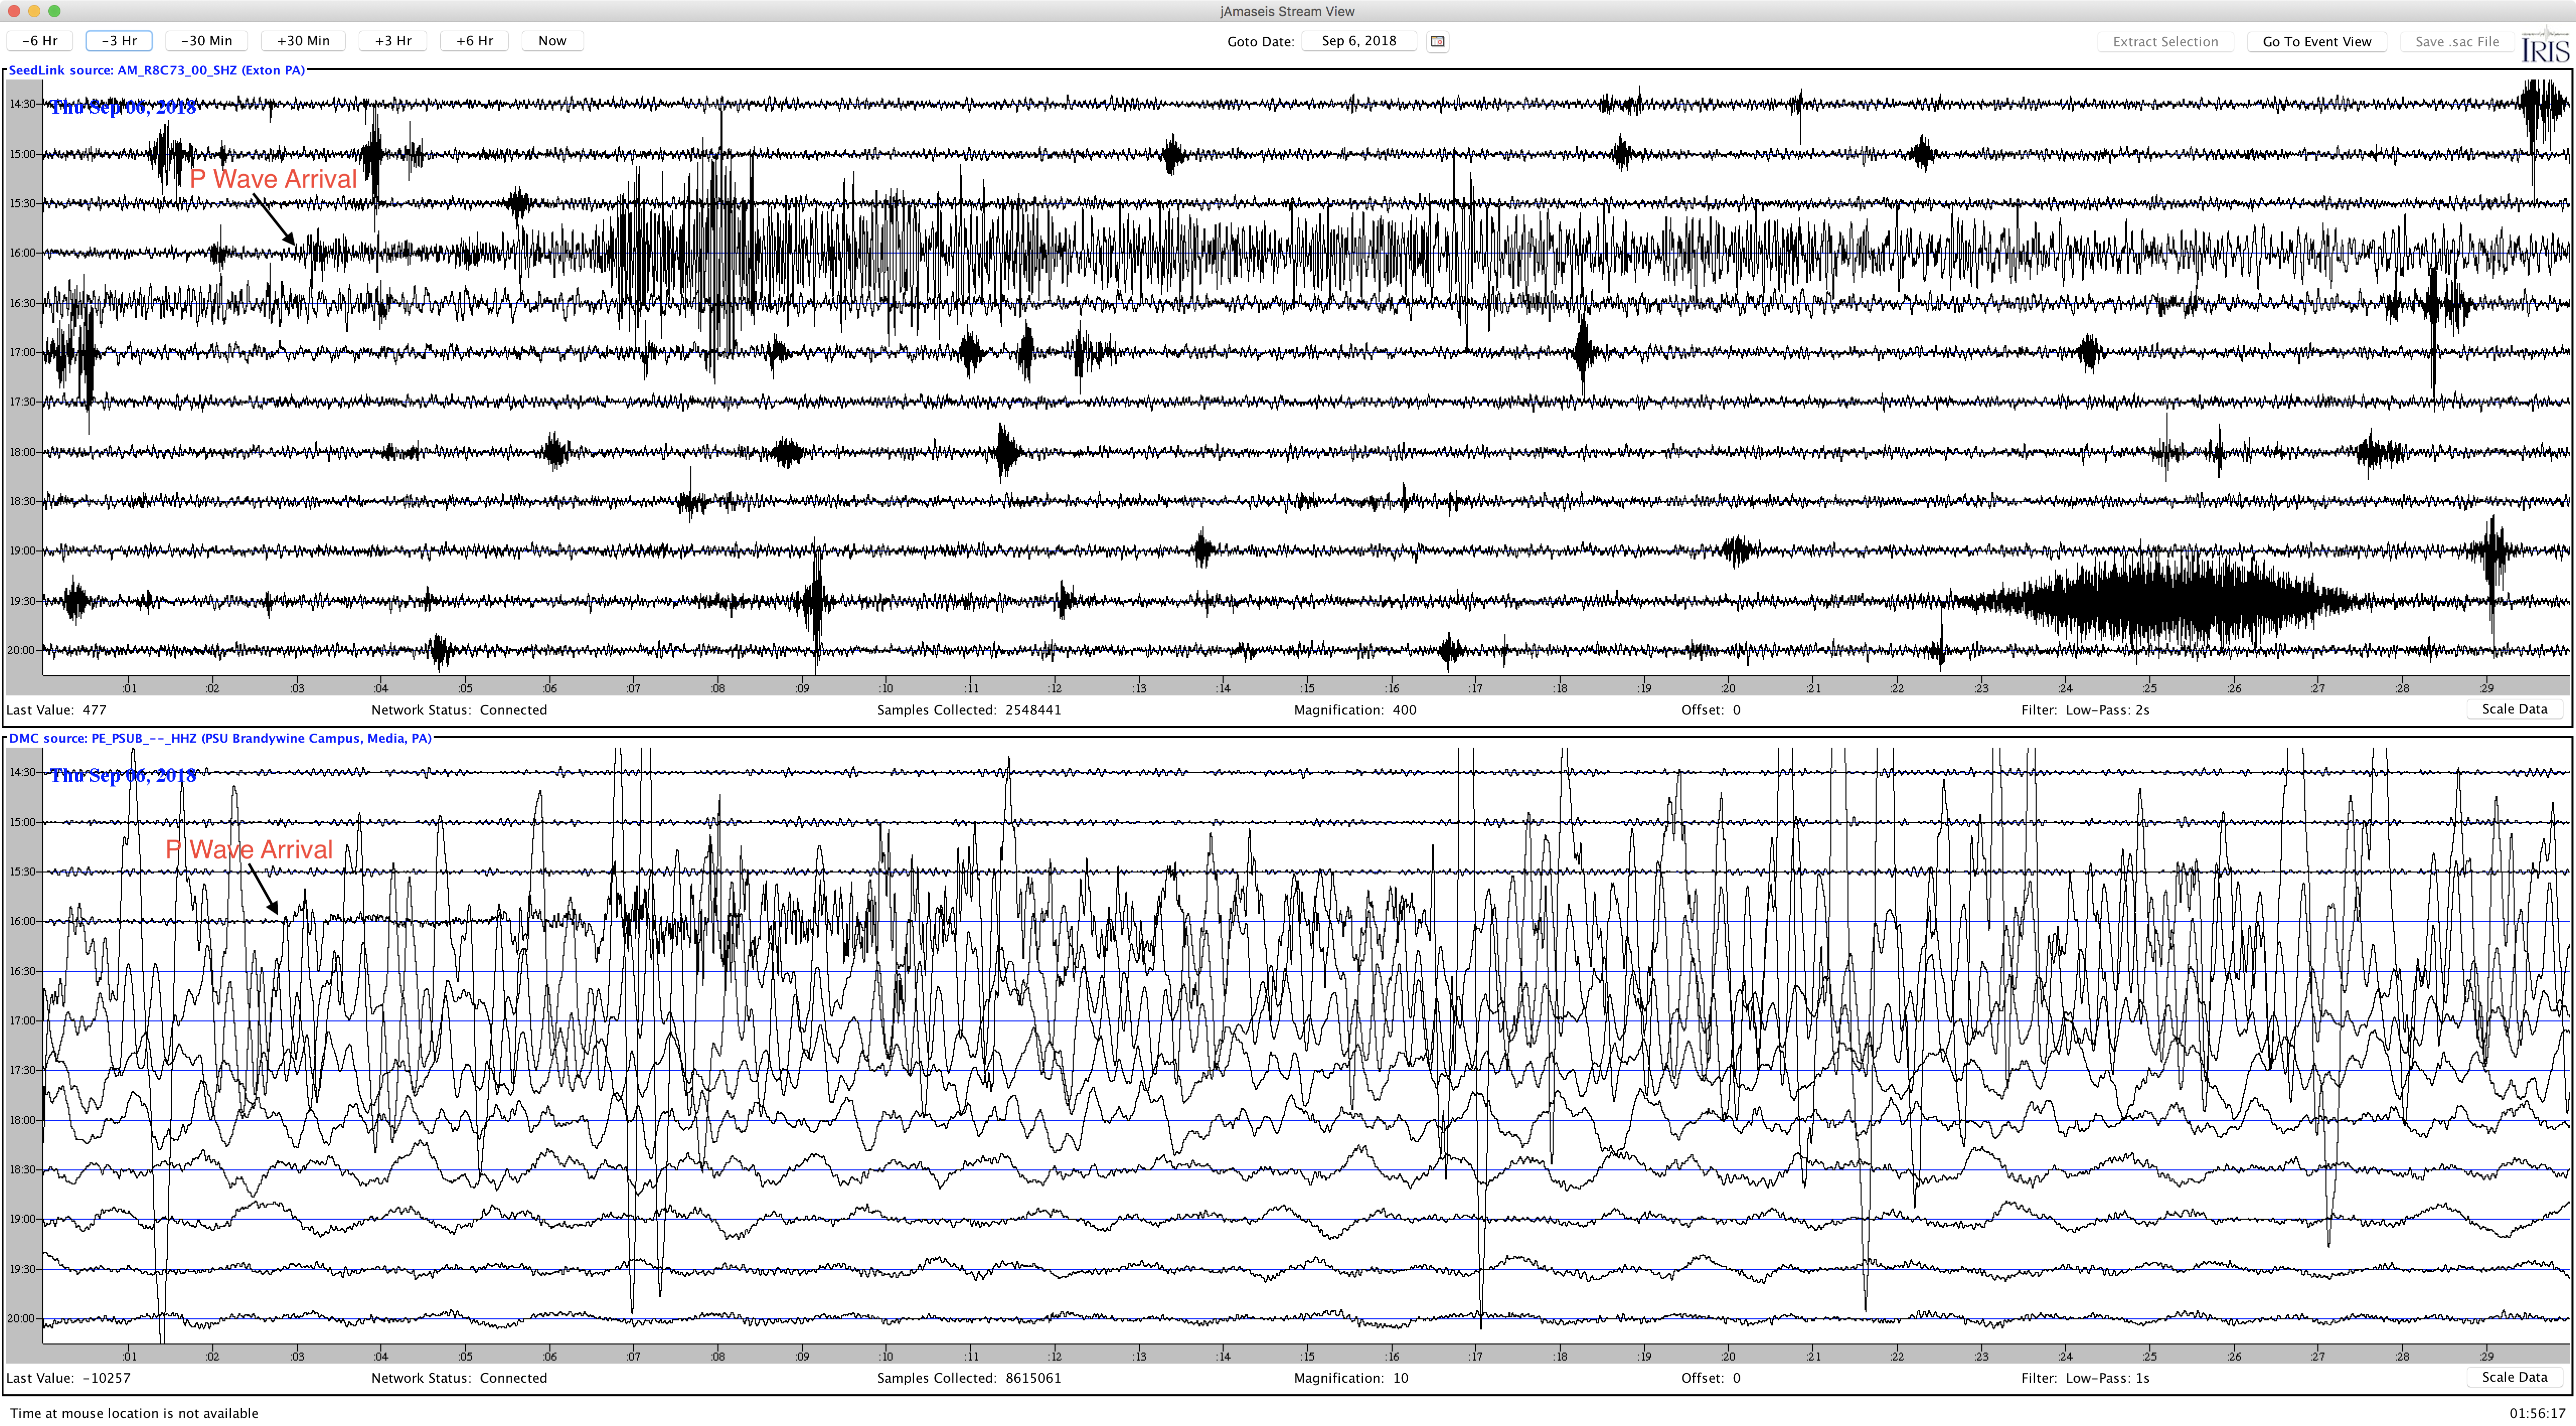The height and width of the screenshot is (1426, 2576).
Task: Click the Thu Sep 06, 2018 label in Exton panel
Action: coord(123,107)
